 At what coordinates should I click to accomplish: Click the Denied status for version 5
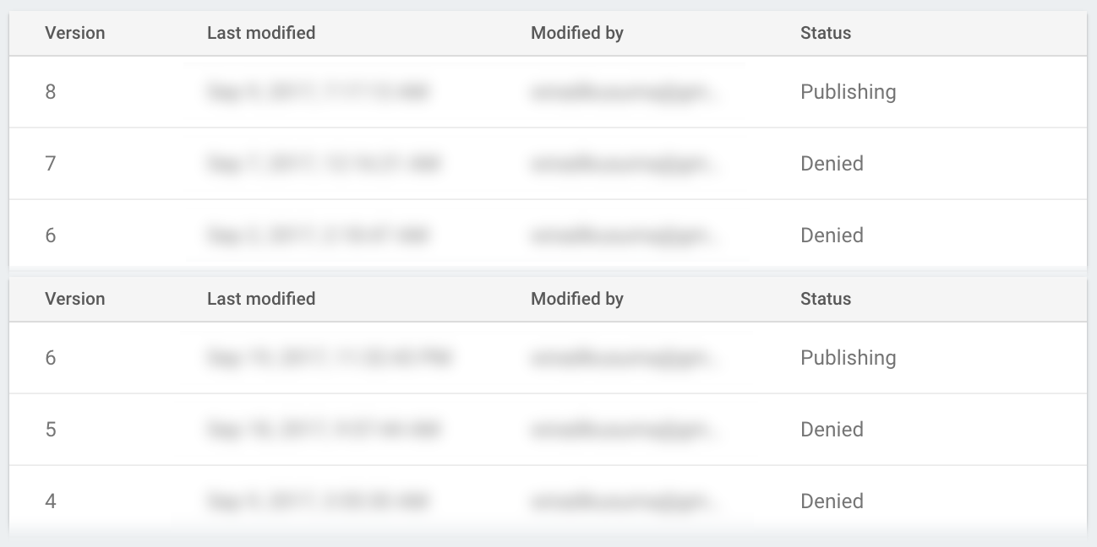click(x=832, y=430)
